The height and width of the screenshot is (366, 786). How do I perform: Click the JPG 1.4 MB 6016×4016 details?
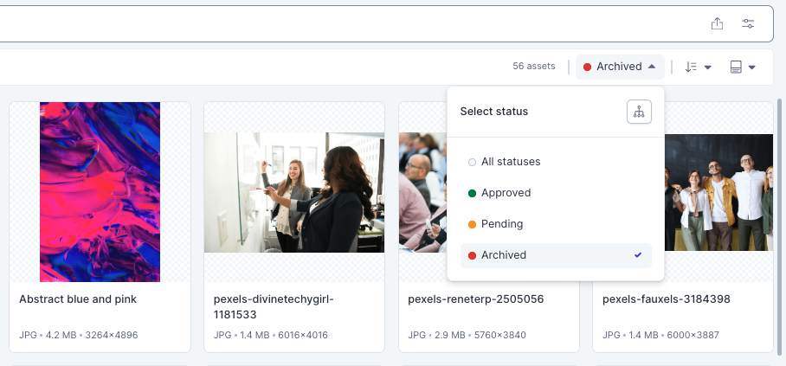271,335
